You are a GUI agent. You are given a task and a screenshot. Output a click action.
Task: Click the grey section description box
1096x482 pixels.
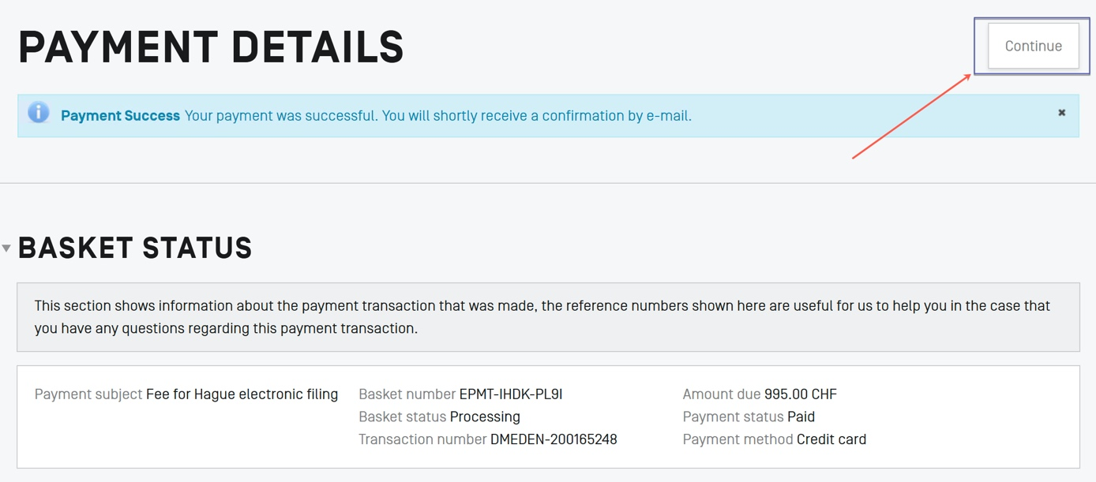pyautogui.click(x=548, y=317)
